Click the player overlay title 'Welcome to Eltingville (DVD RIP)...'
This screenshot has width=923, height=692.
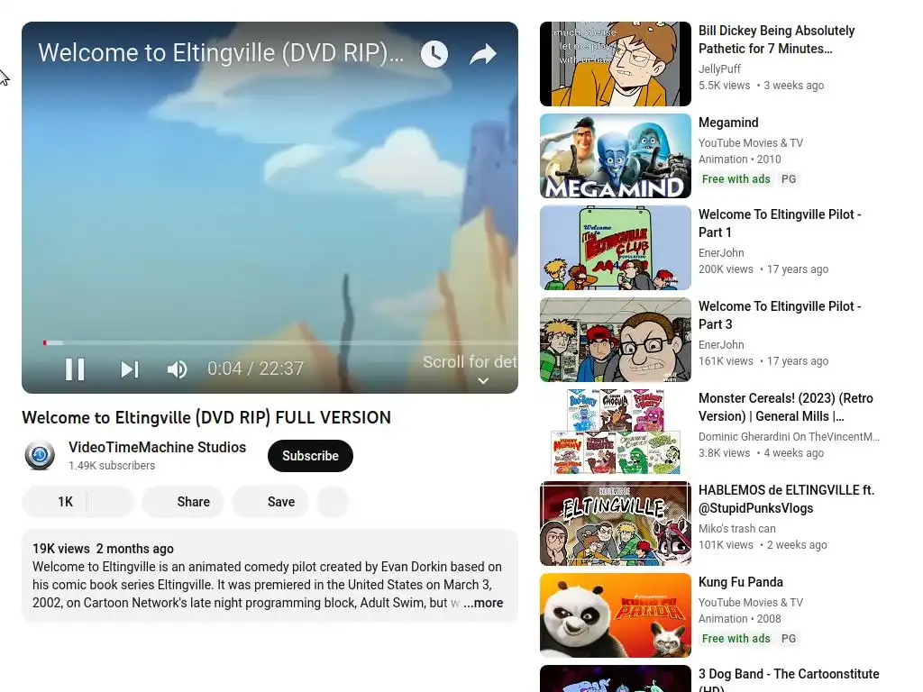coord(222,53)
